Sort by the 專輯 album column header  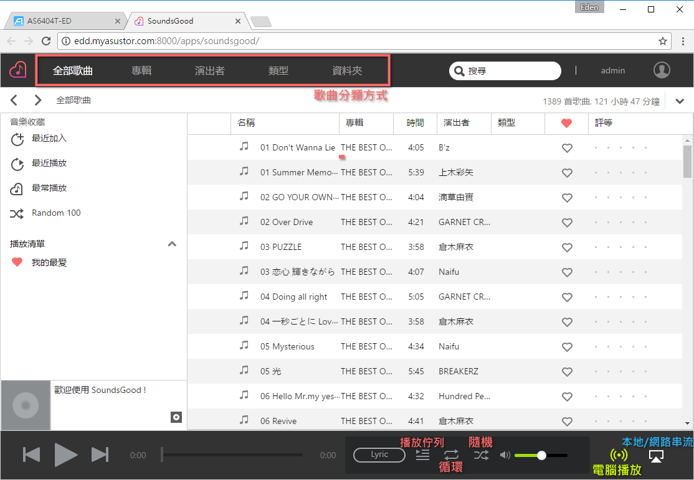[366, 123]
